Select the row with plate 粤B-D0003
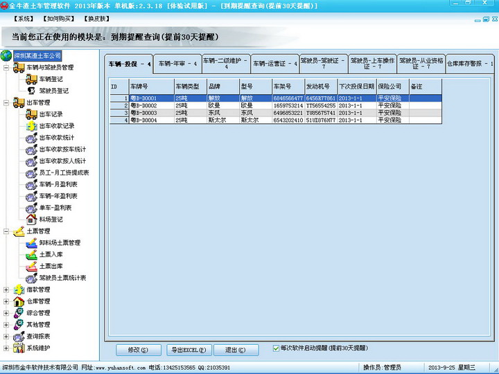Viewport: 499px width, 374px height. [x=276, y=113]
